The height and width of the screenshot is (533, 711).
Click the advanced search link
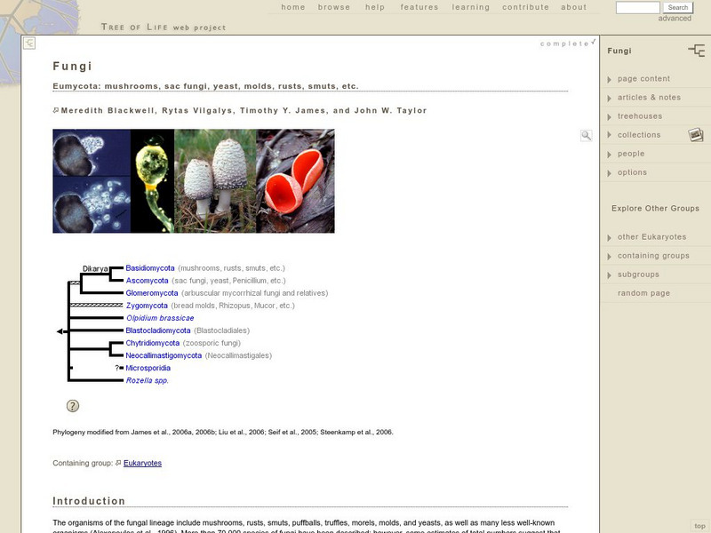pos(677,18)
